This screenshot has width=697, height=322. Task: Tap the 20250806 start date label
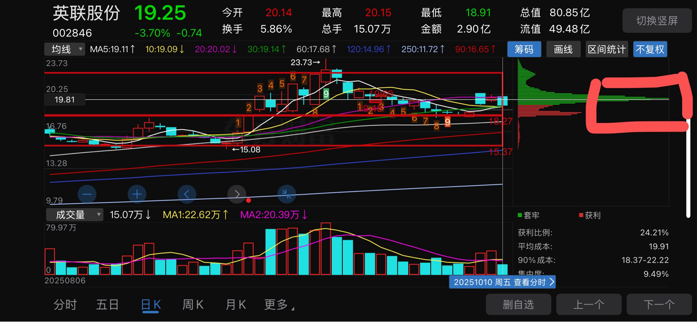tap(65, 281)
